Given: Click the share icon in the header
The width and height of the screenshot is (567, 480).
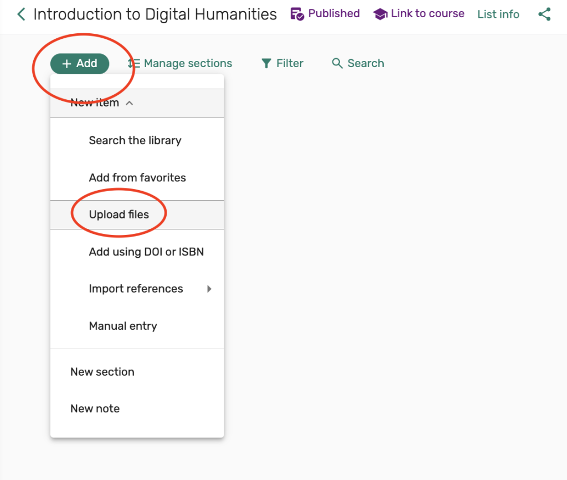Looking at the screenshot, I should 544,14.
